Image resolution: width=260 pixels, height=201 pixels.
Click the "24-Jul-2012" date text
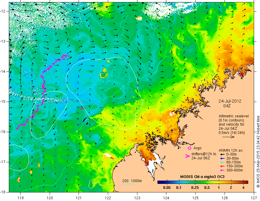pos(230,101)
